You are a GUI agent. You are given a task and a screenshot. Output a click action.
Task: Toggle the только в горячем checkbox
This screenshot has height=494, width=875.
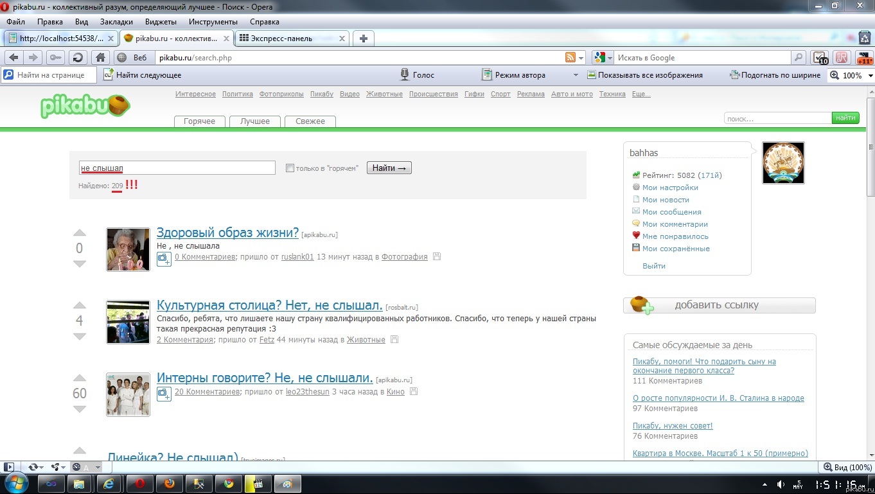point(290,168)
